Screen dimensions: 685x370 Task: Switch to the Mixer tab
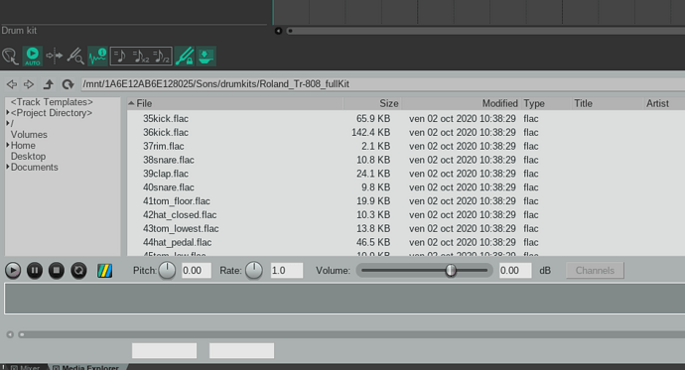[26, 367]
